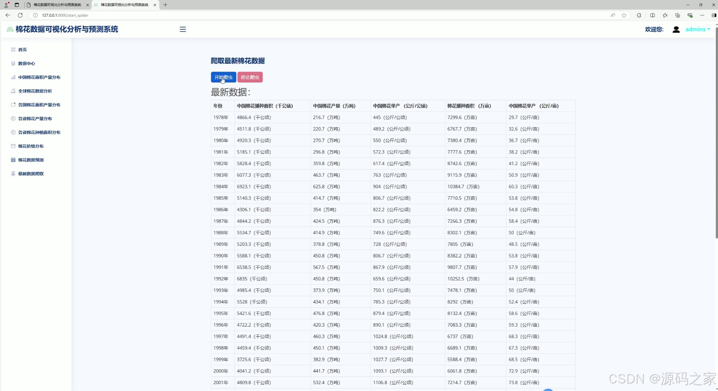Open 各省棉花产量分布 page

(35, 118)
